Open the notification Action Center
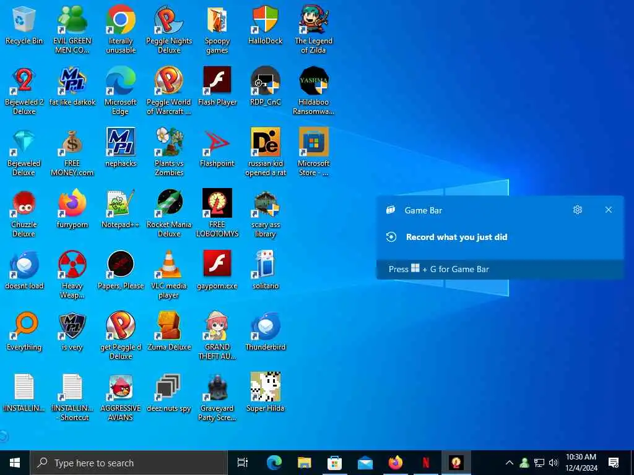 pyautogui.click(x=614, y=463)
